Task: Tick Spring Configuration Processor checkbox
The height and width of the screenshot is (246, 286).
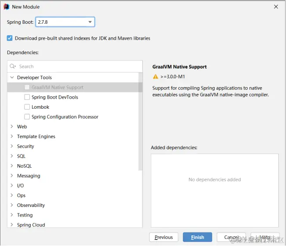Action: tap(27, 117)
